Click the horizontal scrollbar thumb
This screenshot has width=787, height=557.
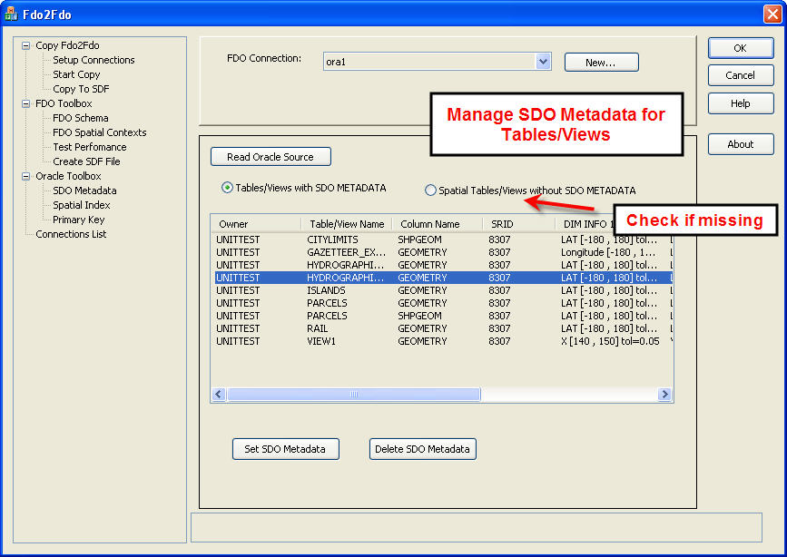click(353, 395)
